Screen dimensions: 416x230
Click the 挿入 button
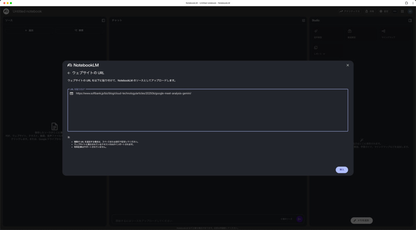342,170
